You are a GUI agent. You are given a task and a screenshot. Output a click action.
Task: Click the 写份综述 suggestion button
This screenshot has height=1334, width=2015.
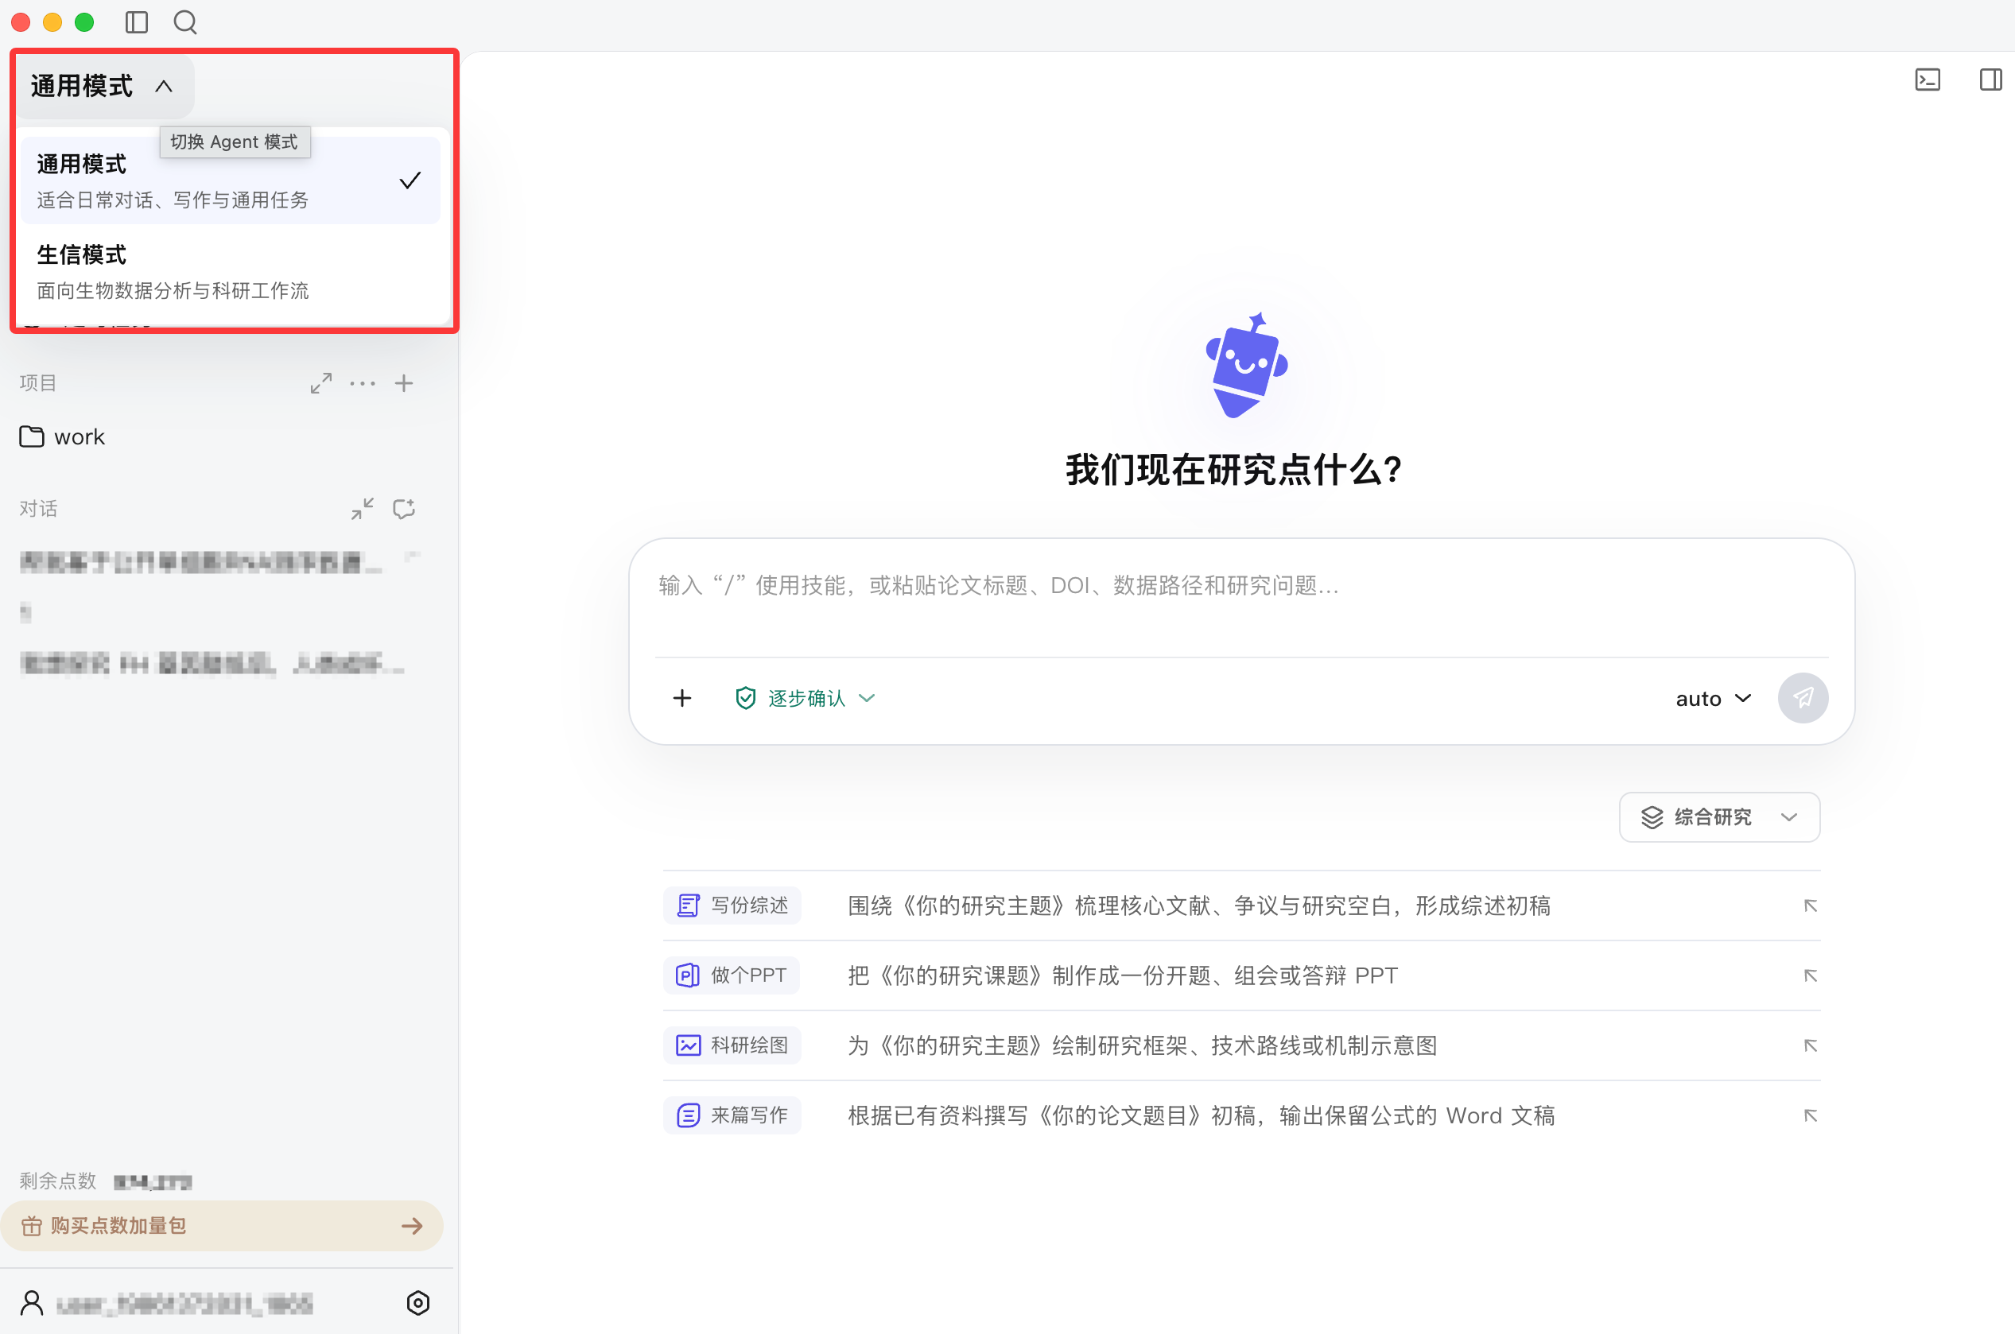[732, 905]
